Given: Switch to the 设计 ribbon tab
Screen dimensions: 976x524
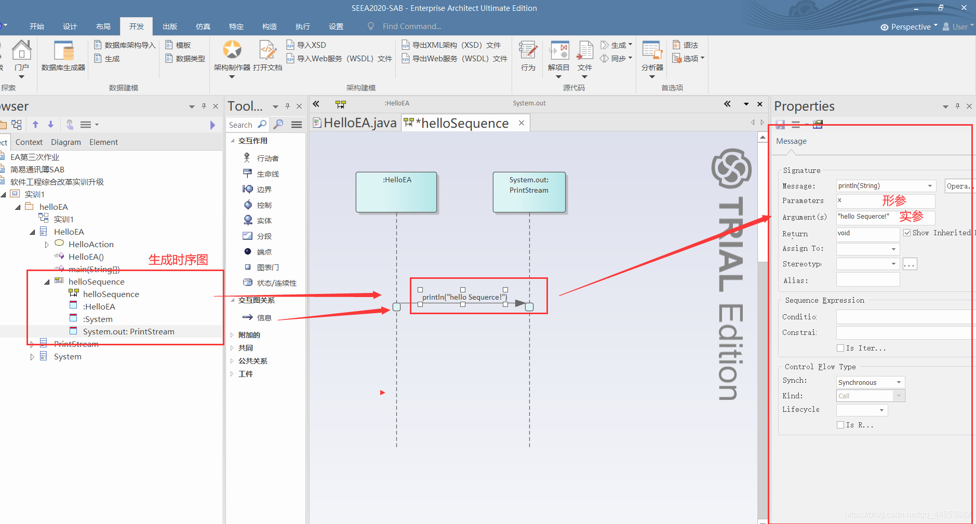Looking at the screenshot, I should [x=70, y=26].
